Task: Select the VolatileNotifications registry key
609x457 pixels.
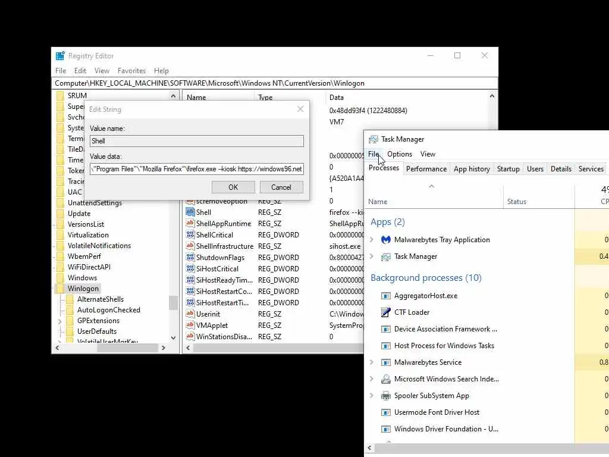Action: [x=99, y=246]
